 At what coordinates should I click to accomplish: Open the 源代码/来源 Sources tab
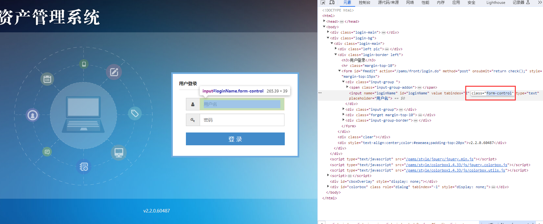click(388, 3)
